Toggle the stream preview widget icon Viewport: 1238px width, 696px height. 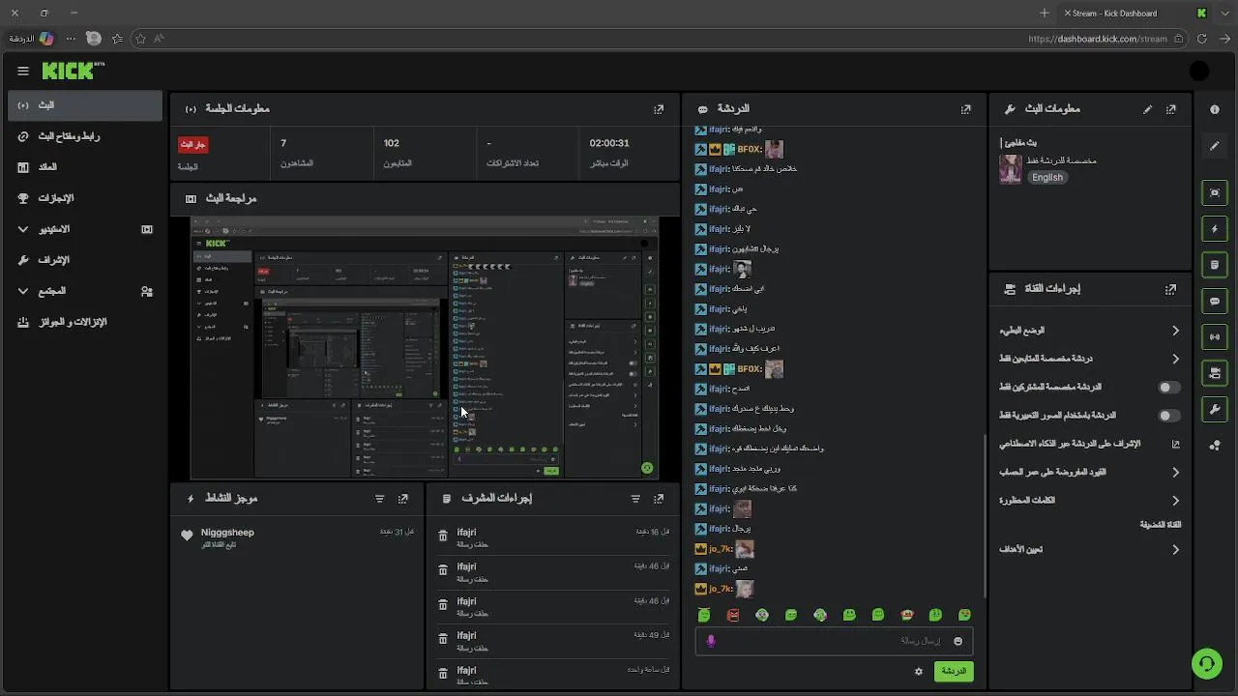[1215, 193]
